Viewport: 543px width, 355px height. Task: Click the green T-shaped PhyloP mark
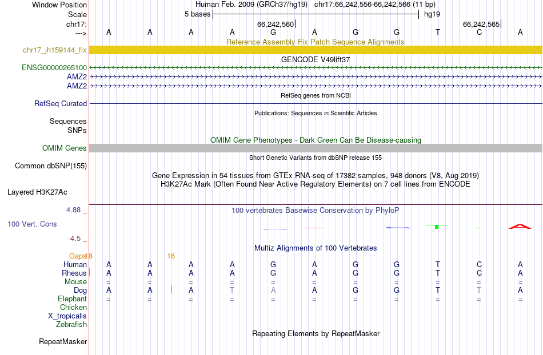click(x=437, y=227)
